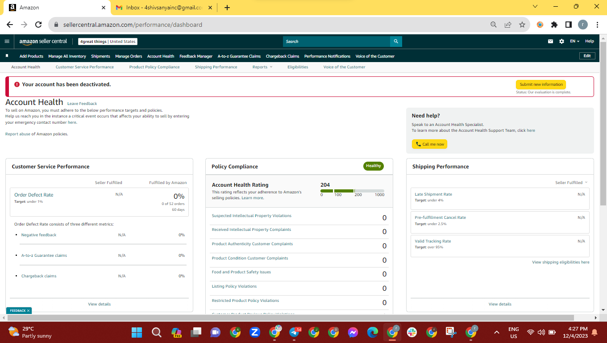Screen dimensions: 607x343
Task: Expand the Reports dropdown
Action: point(262,67)
